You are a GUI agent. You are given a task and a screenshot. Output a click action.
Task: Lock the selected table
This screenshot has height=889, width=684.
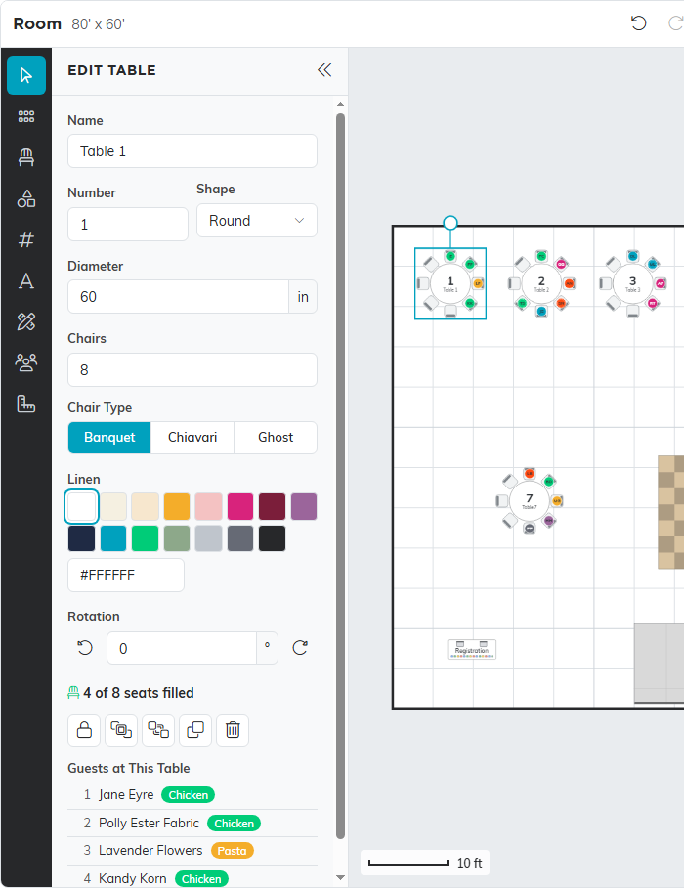[x=84, y=730]
